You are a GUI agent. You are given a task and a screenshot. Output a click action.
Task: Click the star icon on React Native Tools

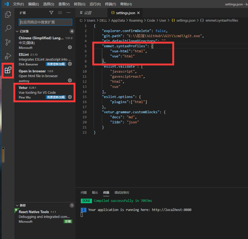pos(16,210)
